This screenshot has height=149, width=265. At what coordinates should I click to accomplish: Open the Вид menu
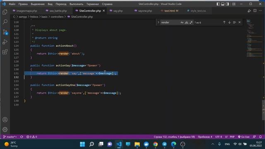click(50, 4)
